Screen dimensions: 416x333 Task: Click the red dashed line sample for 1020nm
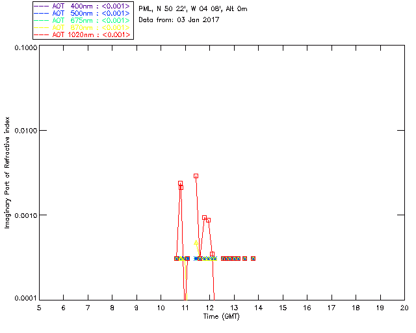(42, 34)
